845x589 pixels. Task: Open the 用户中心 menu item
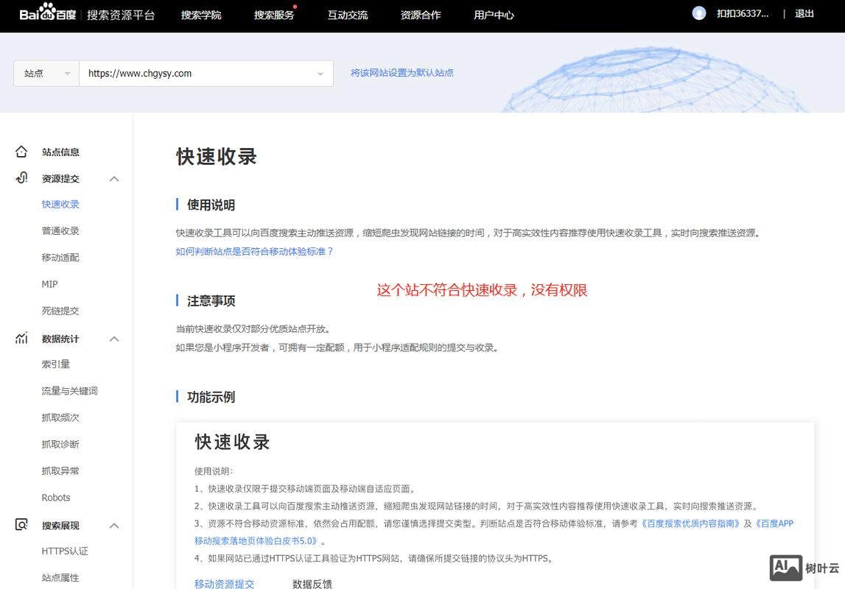coord(494,14)
